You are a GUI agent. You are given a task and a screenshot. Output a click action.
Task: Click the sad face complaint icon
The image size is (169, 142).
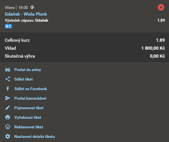[8, 127]
